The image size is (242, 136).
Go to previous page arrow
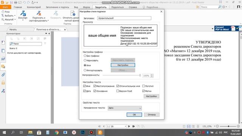click(x=104, y=126)
